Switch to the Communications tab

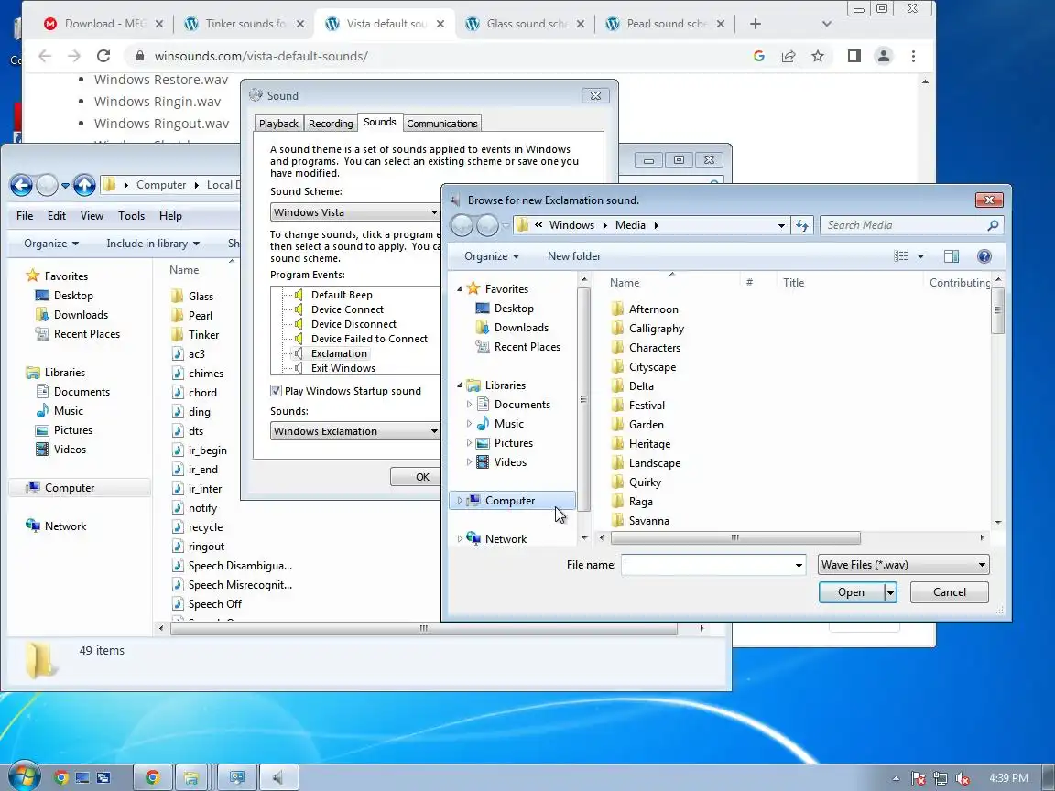(x=442, y=124)
